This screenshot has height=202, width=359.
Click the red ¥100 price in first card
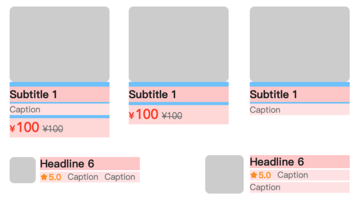click(x=24, y=127)
